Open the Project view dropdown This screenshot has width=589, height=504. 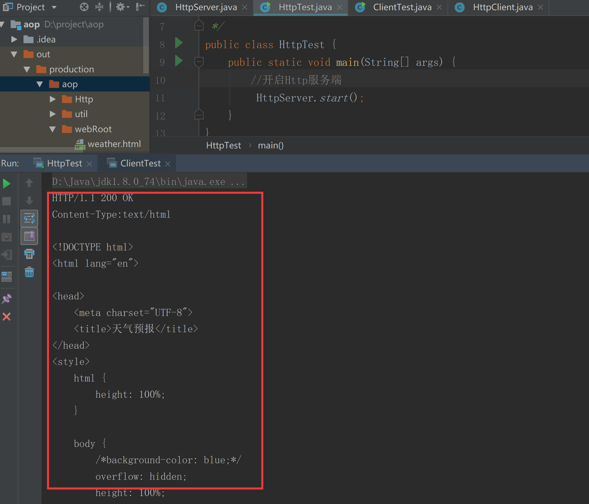click(54, 7)
